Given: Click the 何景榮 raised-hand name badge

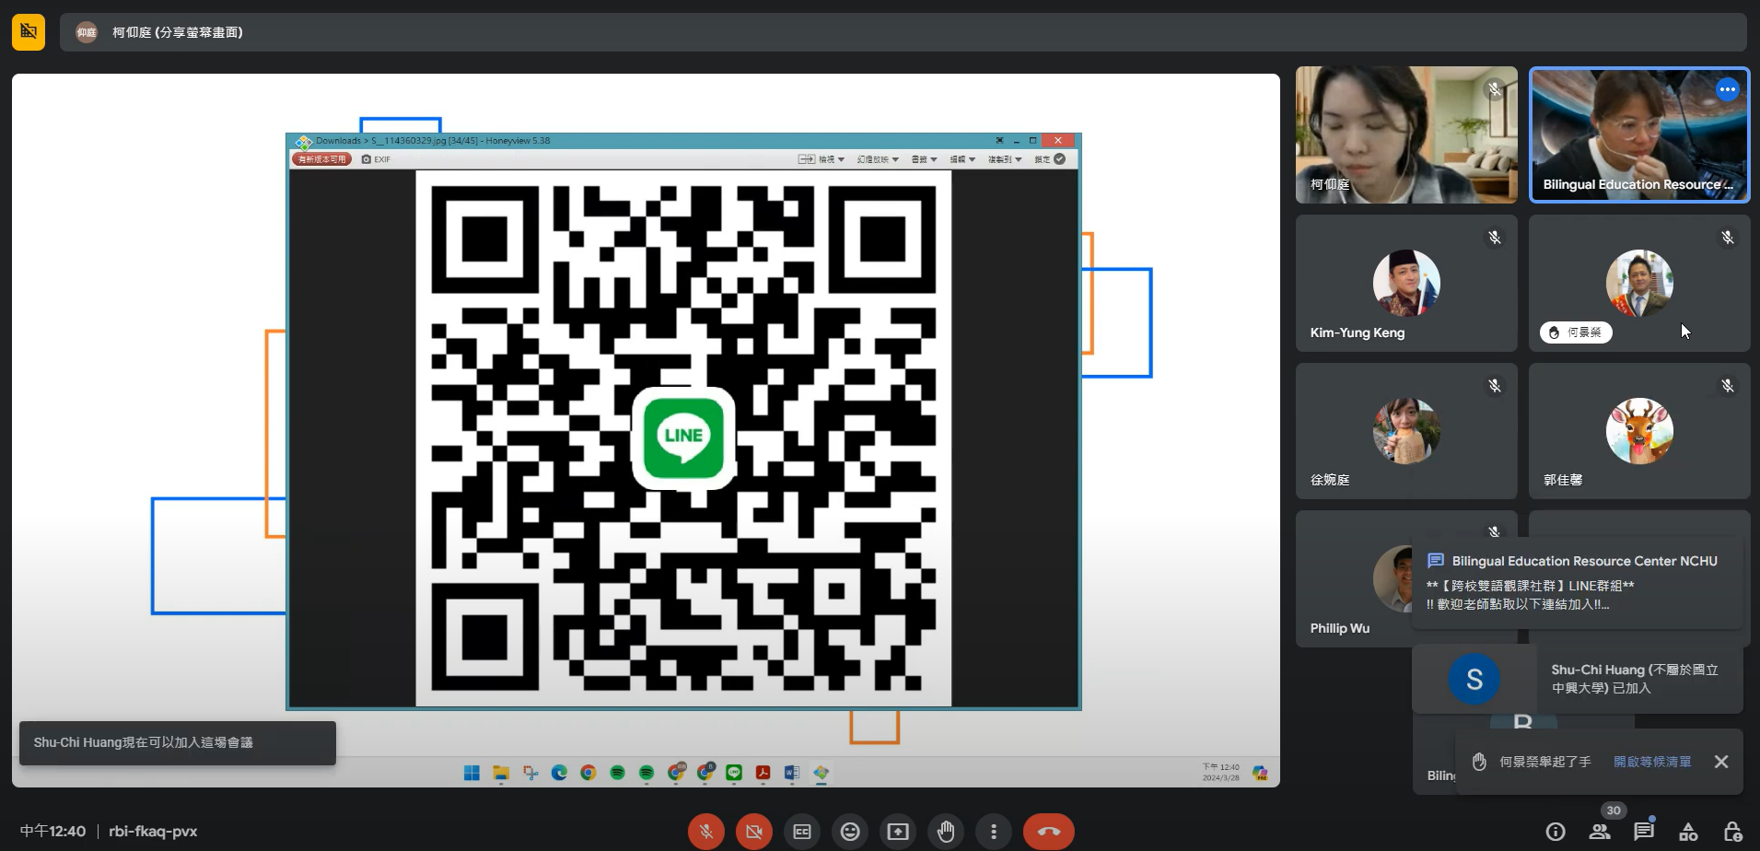Looking at the screenshot, I should point(1576,332).
